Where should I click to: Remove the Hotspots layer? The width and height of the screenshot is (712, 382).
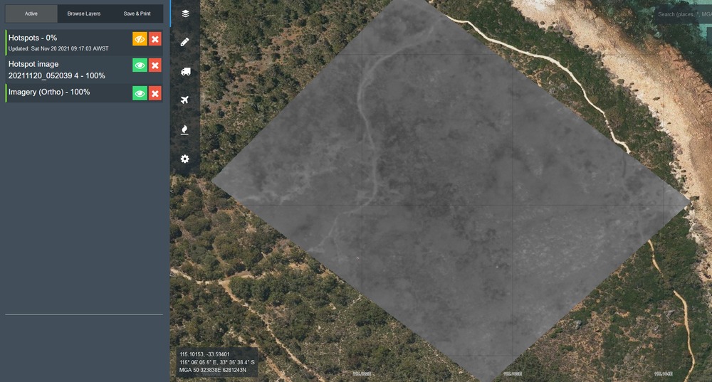click(155, 39)
